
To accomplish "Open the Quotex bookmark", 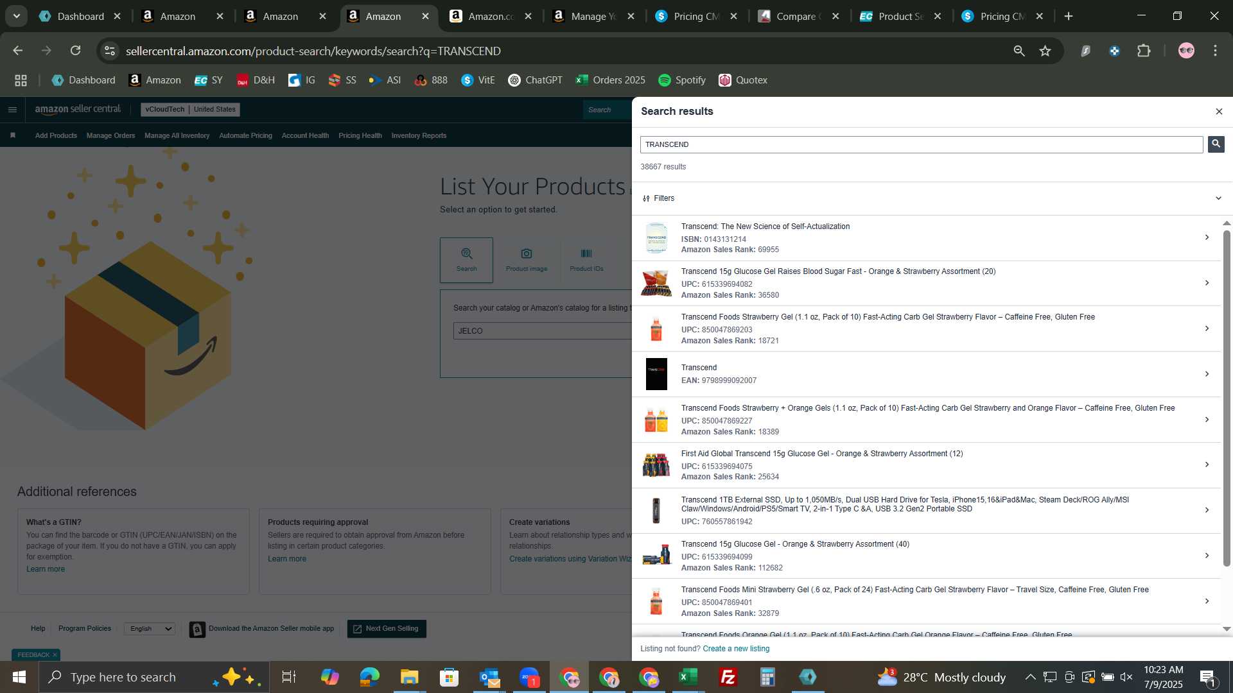I will point(743,80).
